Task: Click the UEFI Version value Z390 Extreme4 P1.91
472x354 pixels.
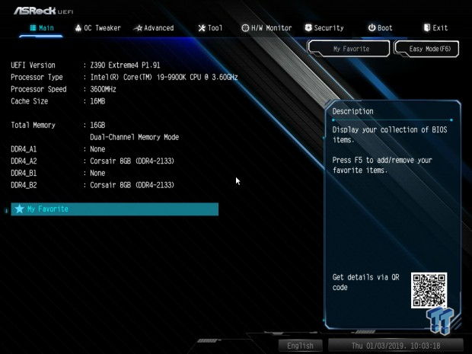Action: point(125,65)
